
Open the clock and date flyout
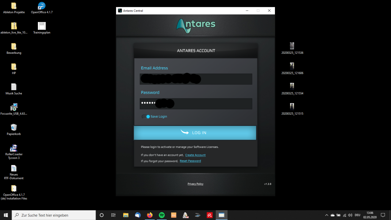click(x=370, y=215)
